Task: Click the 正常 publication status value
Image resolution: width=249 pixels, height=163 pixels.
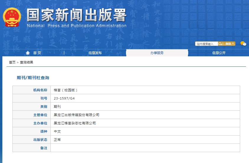Action: [x=57, y=140]
